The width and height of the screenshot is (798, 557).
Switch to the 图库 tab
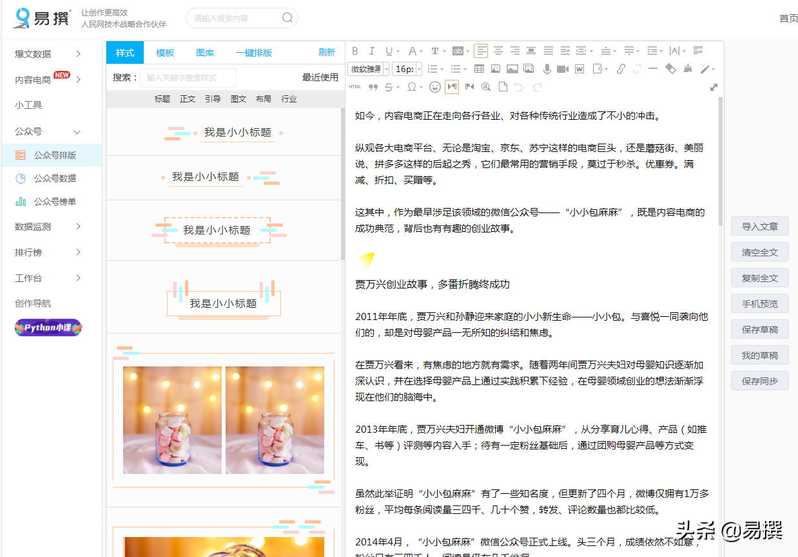(x=205, y=53)
